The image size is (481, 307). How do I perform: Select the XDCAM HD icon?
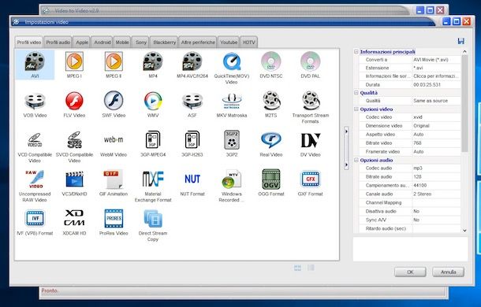tap(74, 218)
